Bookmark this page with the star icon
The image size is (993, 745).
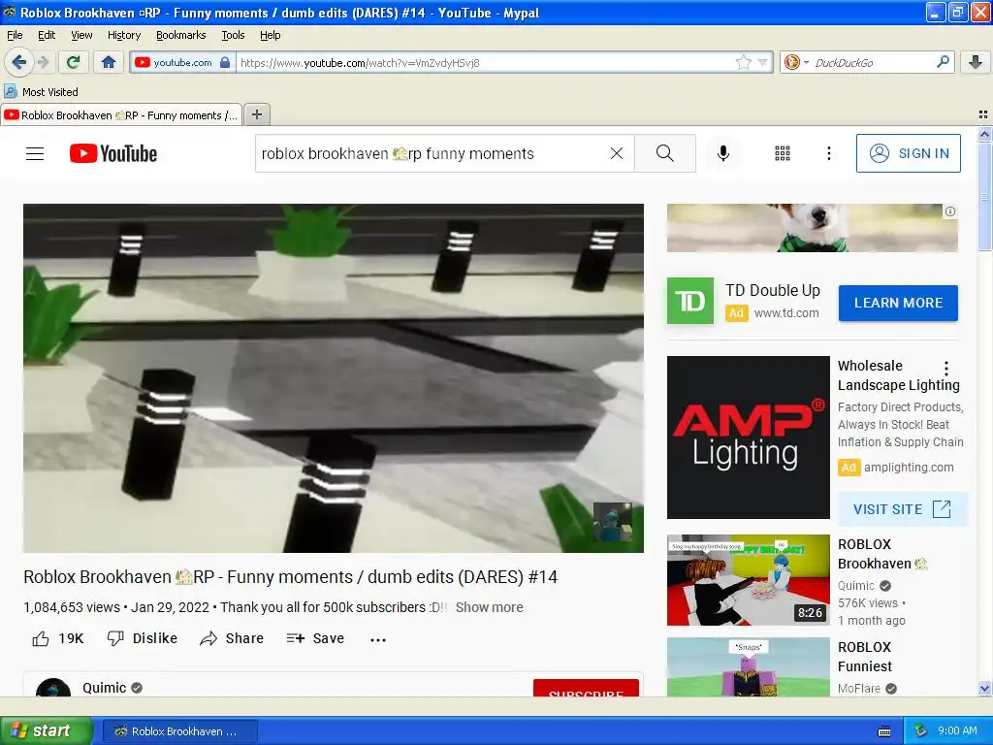(744, 62)
